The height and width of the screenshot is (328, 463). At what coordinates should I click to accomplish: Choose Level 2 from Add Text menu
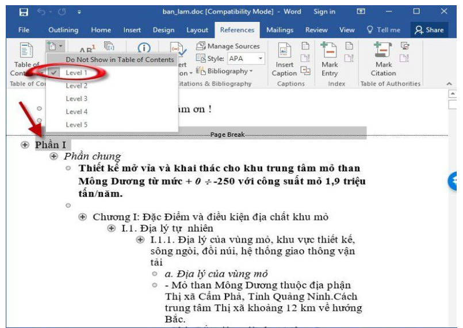(76, 86)
